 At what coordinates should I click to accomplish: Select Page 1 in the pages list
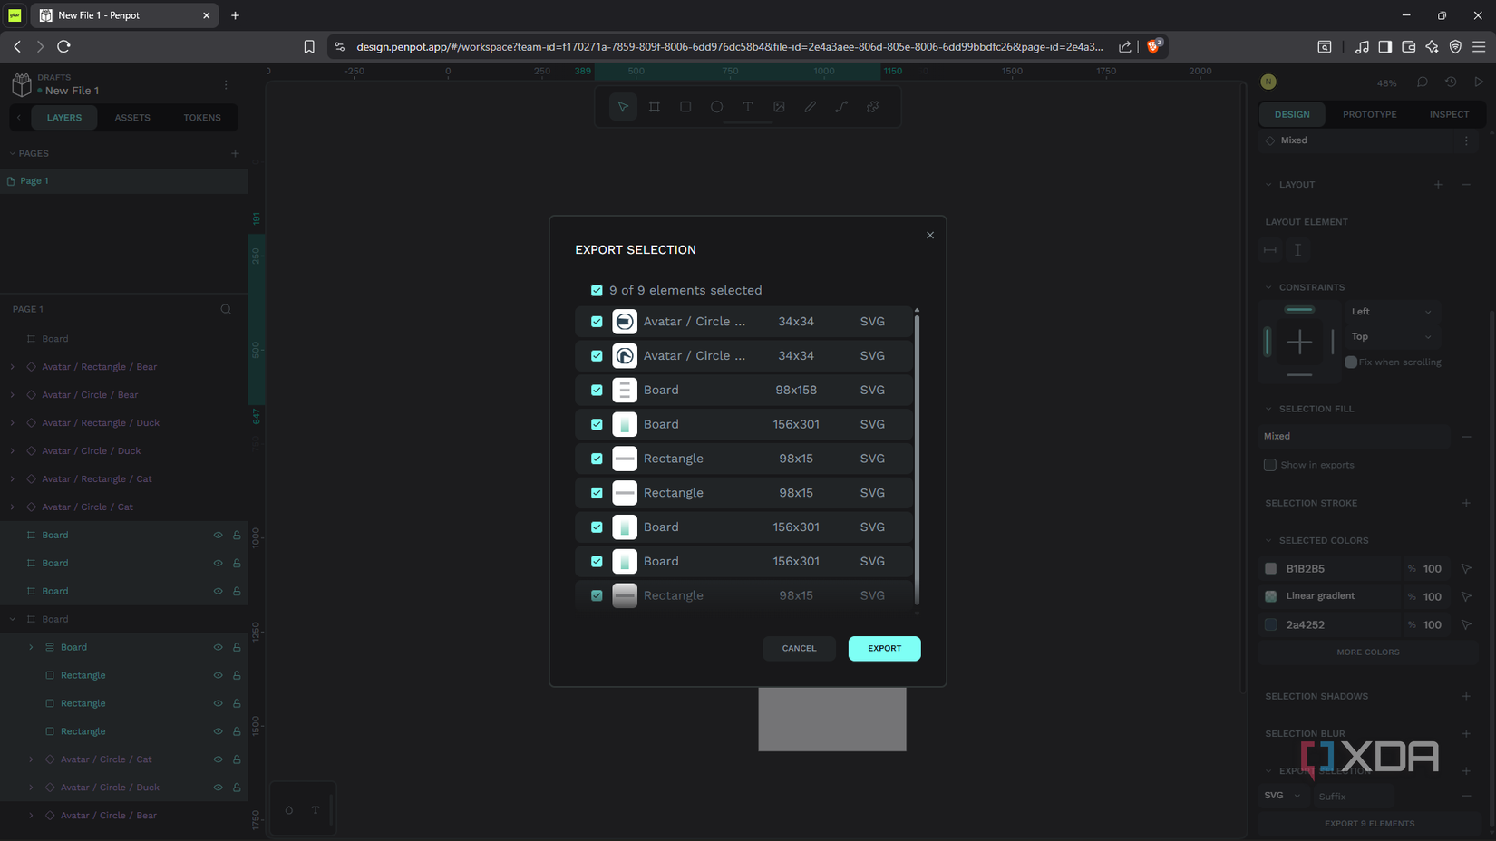pyautogui.click(x=124, y=181)
